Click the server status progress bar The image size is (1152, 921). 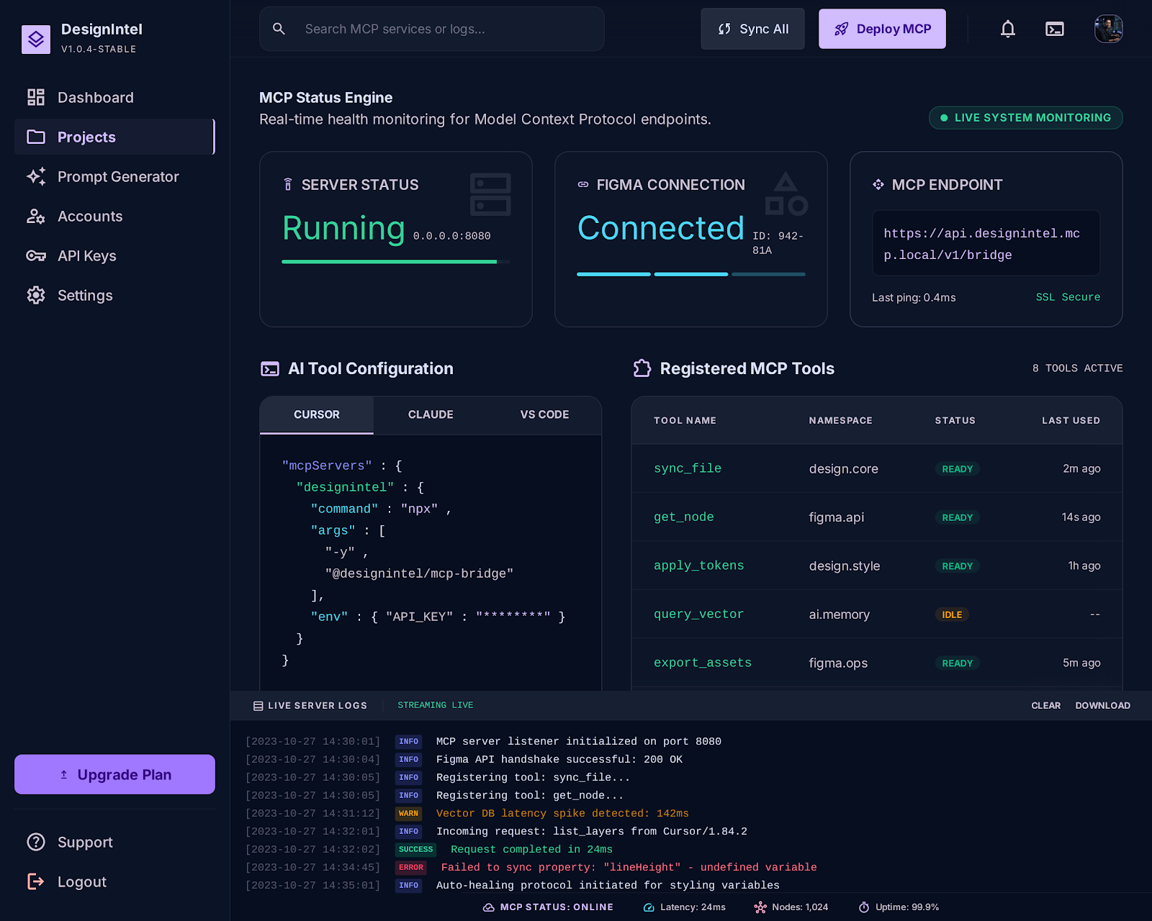(x=396, y=262)
